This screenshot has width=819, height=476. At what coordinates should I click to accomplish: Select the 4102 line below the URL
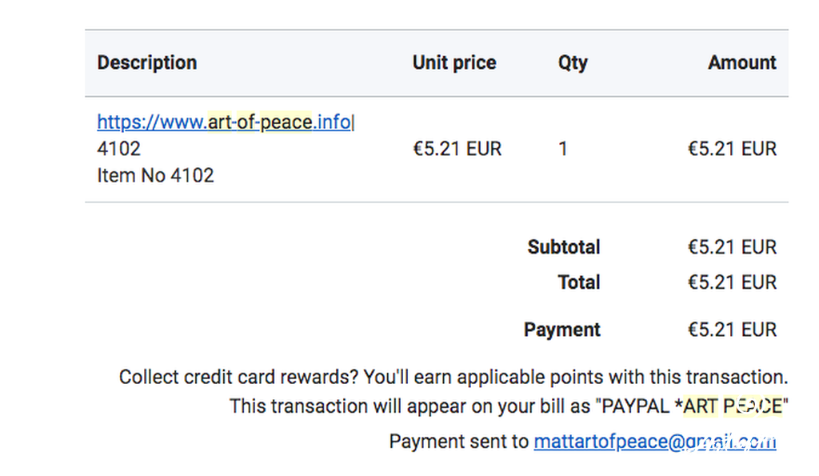118,149
